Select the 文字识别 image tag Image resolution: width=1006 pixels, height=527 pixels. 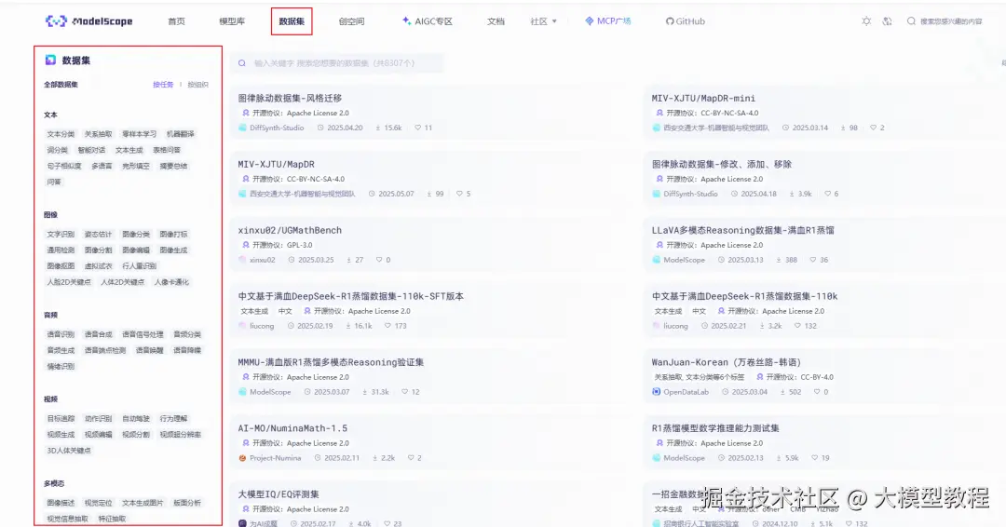pos(61,234)
